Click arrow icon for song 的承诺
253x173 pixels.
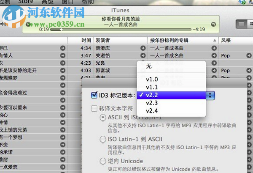(x=63, y=152)
